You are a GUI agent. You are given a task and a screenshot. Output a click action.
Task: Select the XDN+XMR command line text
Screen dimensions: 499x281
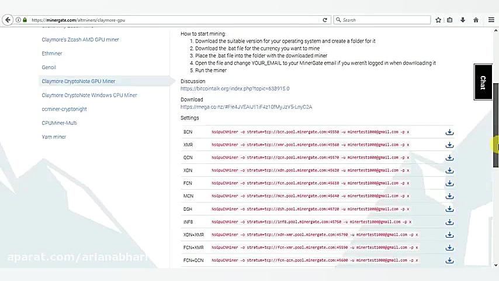(x=315, y=234)
